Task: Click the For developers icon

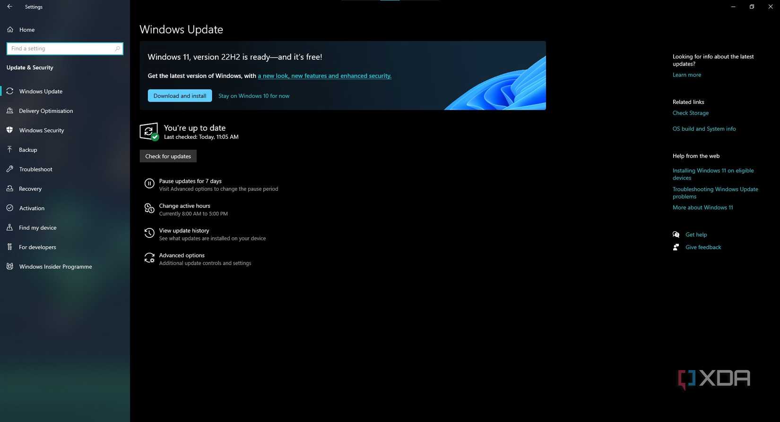Action: 10,247
